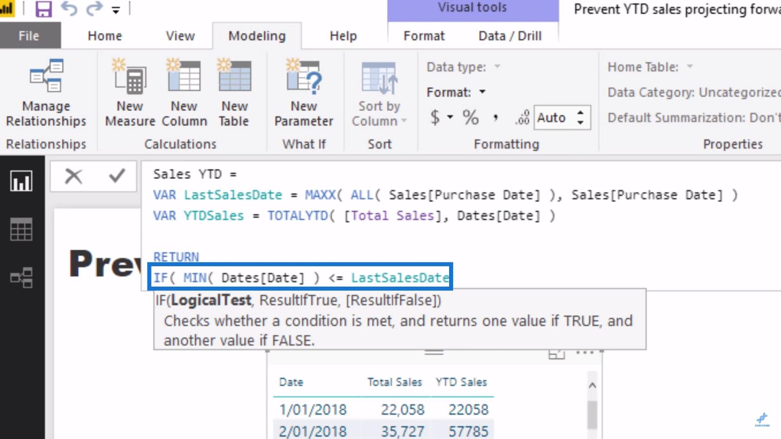Click the 22,058 Total Sales value
Viewport: 781px width, 439px height.
403,409
